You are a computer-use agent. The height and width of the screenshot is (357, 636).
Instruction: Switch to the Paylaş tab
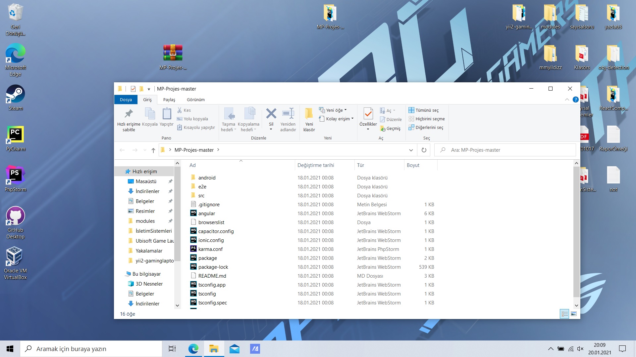pos(169,99)
